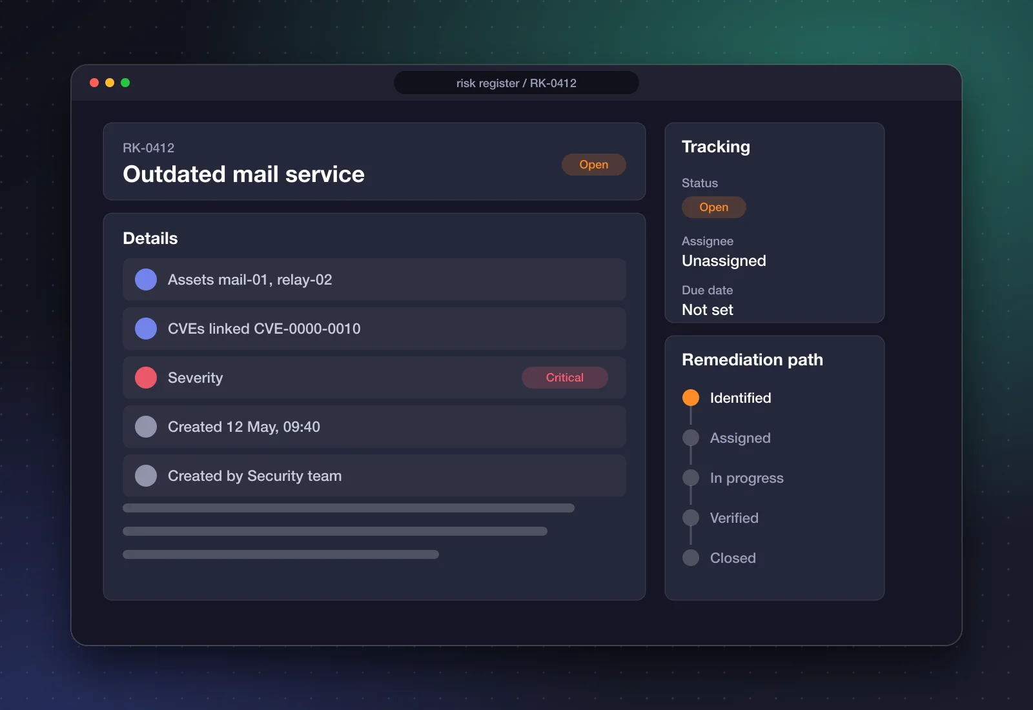1033x710 pixels.
Task: Open the CVE-0000-0010 linked entry
Action: click(x=307, y=329)
